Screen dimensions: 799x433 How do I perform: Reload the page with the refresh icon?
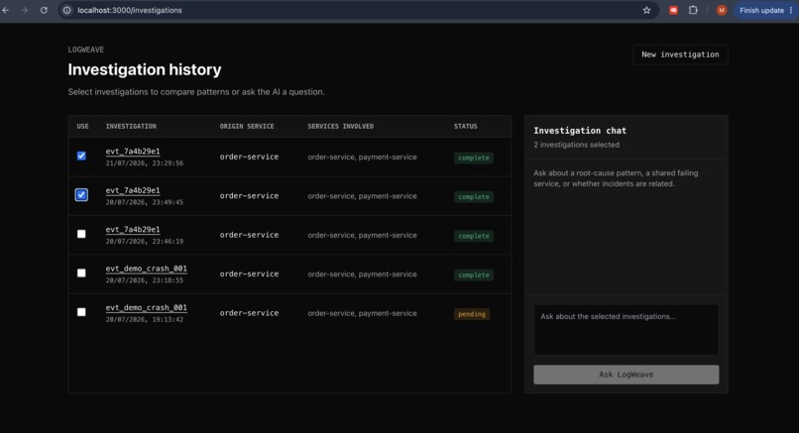[x=44, y=10]
